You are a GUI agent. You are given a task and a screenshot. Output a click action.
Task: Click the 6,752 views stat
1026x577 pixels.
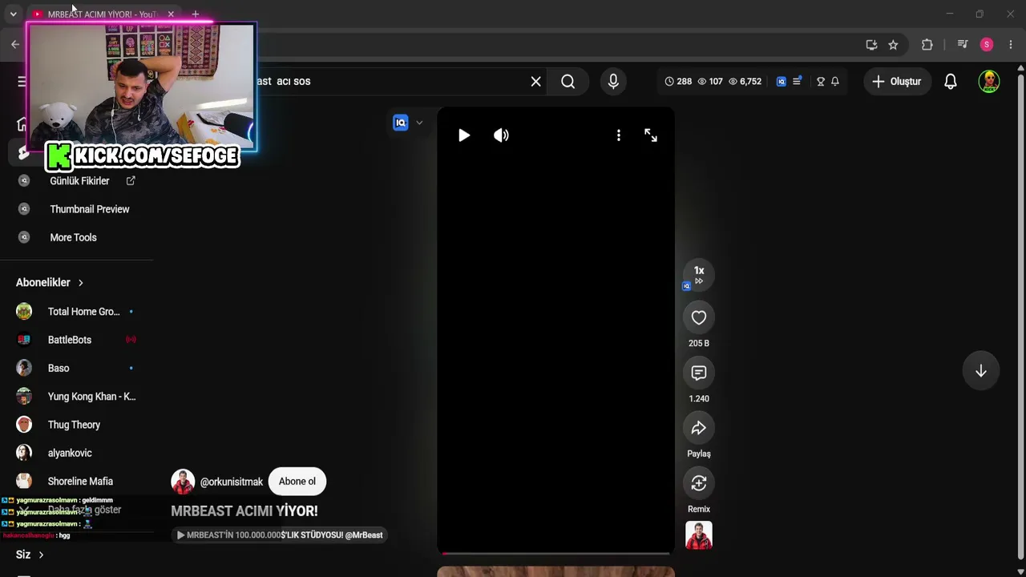click(745, 81)
